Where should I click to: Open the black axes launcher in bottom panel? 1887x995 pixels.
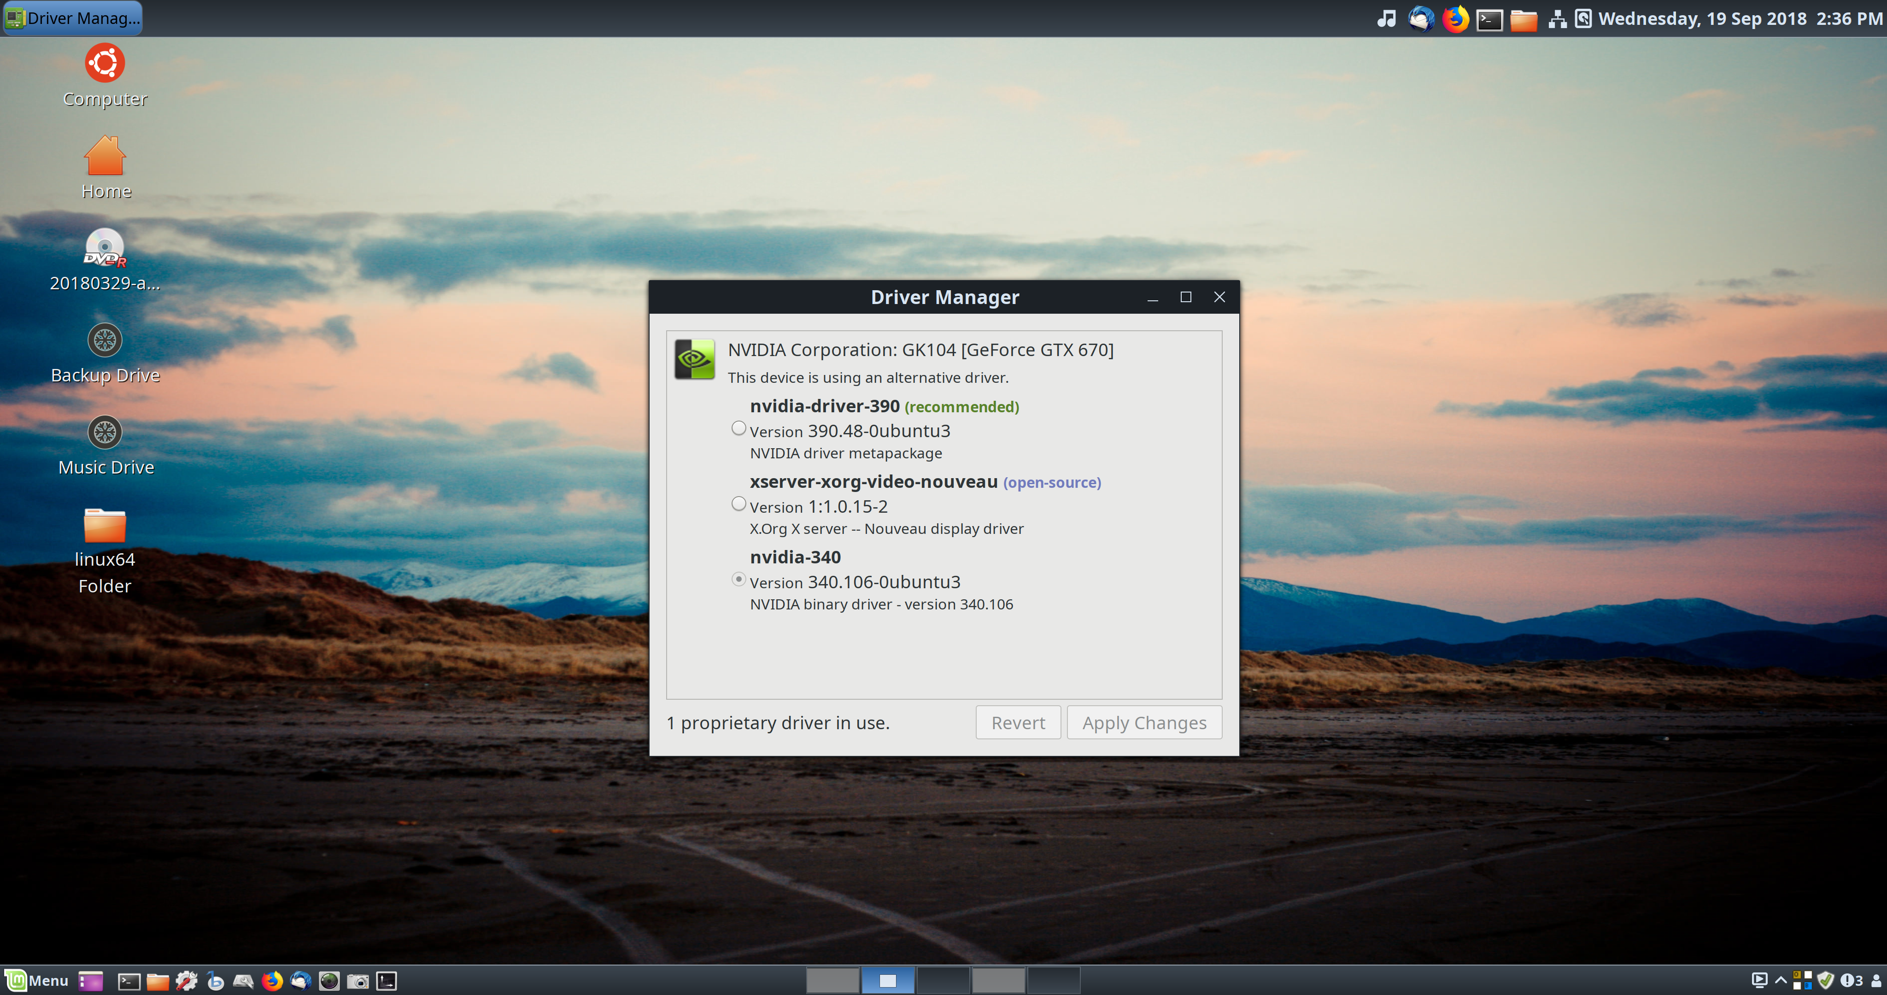[x=386, y=981]
